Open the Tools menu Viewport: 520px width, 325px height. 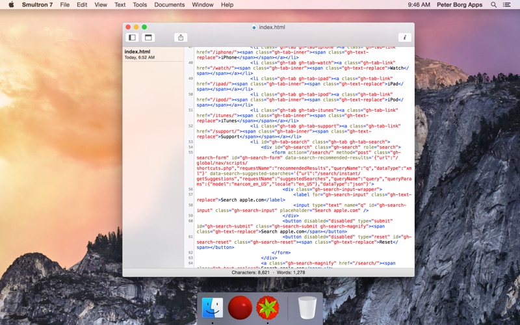click(x=140, y=5)
